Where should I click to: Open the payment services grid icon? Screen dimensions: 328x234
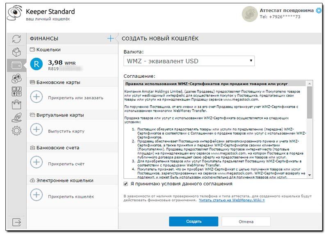[x=16, y=91]
